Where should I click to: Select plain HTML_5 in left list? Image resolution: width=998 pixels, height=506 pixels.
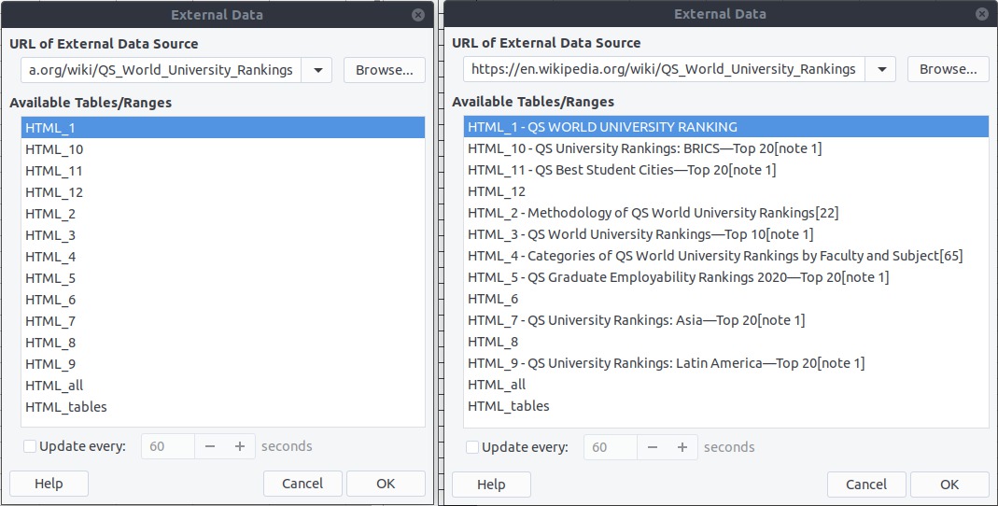click(x=223, y=278)
